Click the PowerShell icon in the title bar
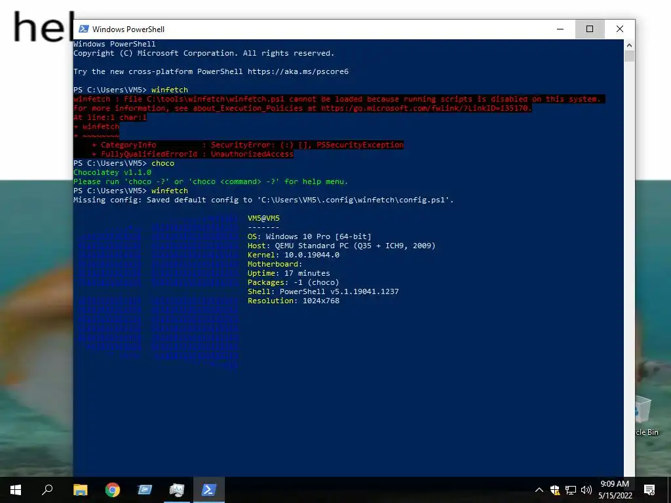Screen dimensions: 671x503 click(x=84, y=29)
